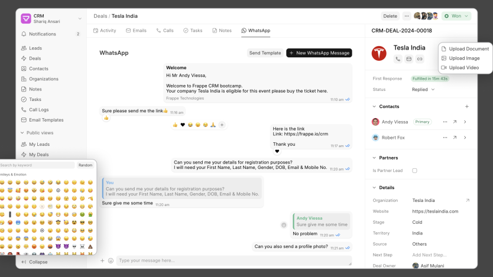Choose Upload Document from menu
Viewport: 493px width, 277px height.
pyautogui.click(x=465, y=48)
